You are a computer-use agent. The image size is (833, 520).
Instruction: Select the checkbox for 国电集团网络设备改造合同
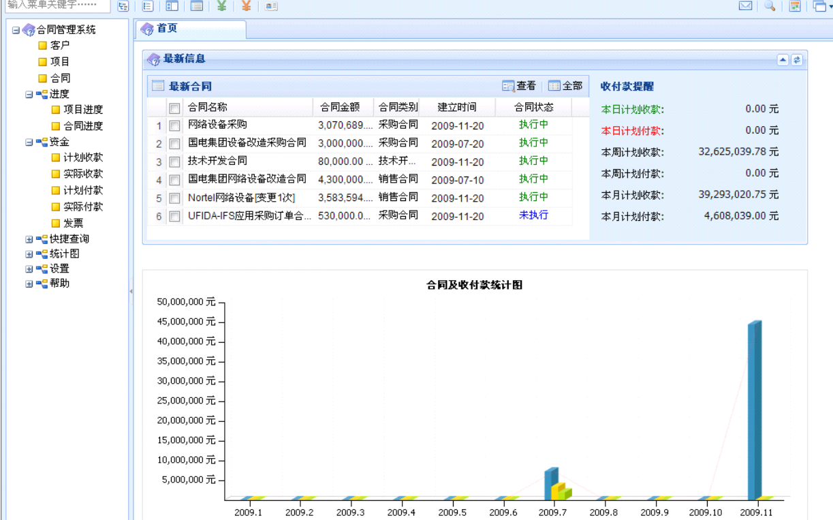[x=174, y=180]
